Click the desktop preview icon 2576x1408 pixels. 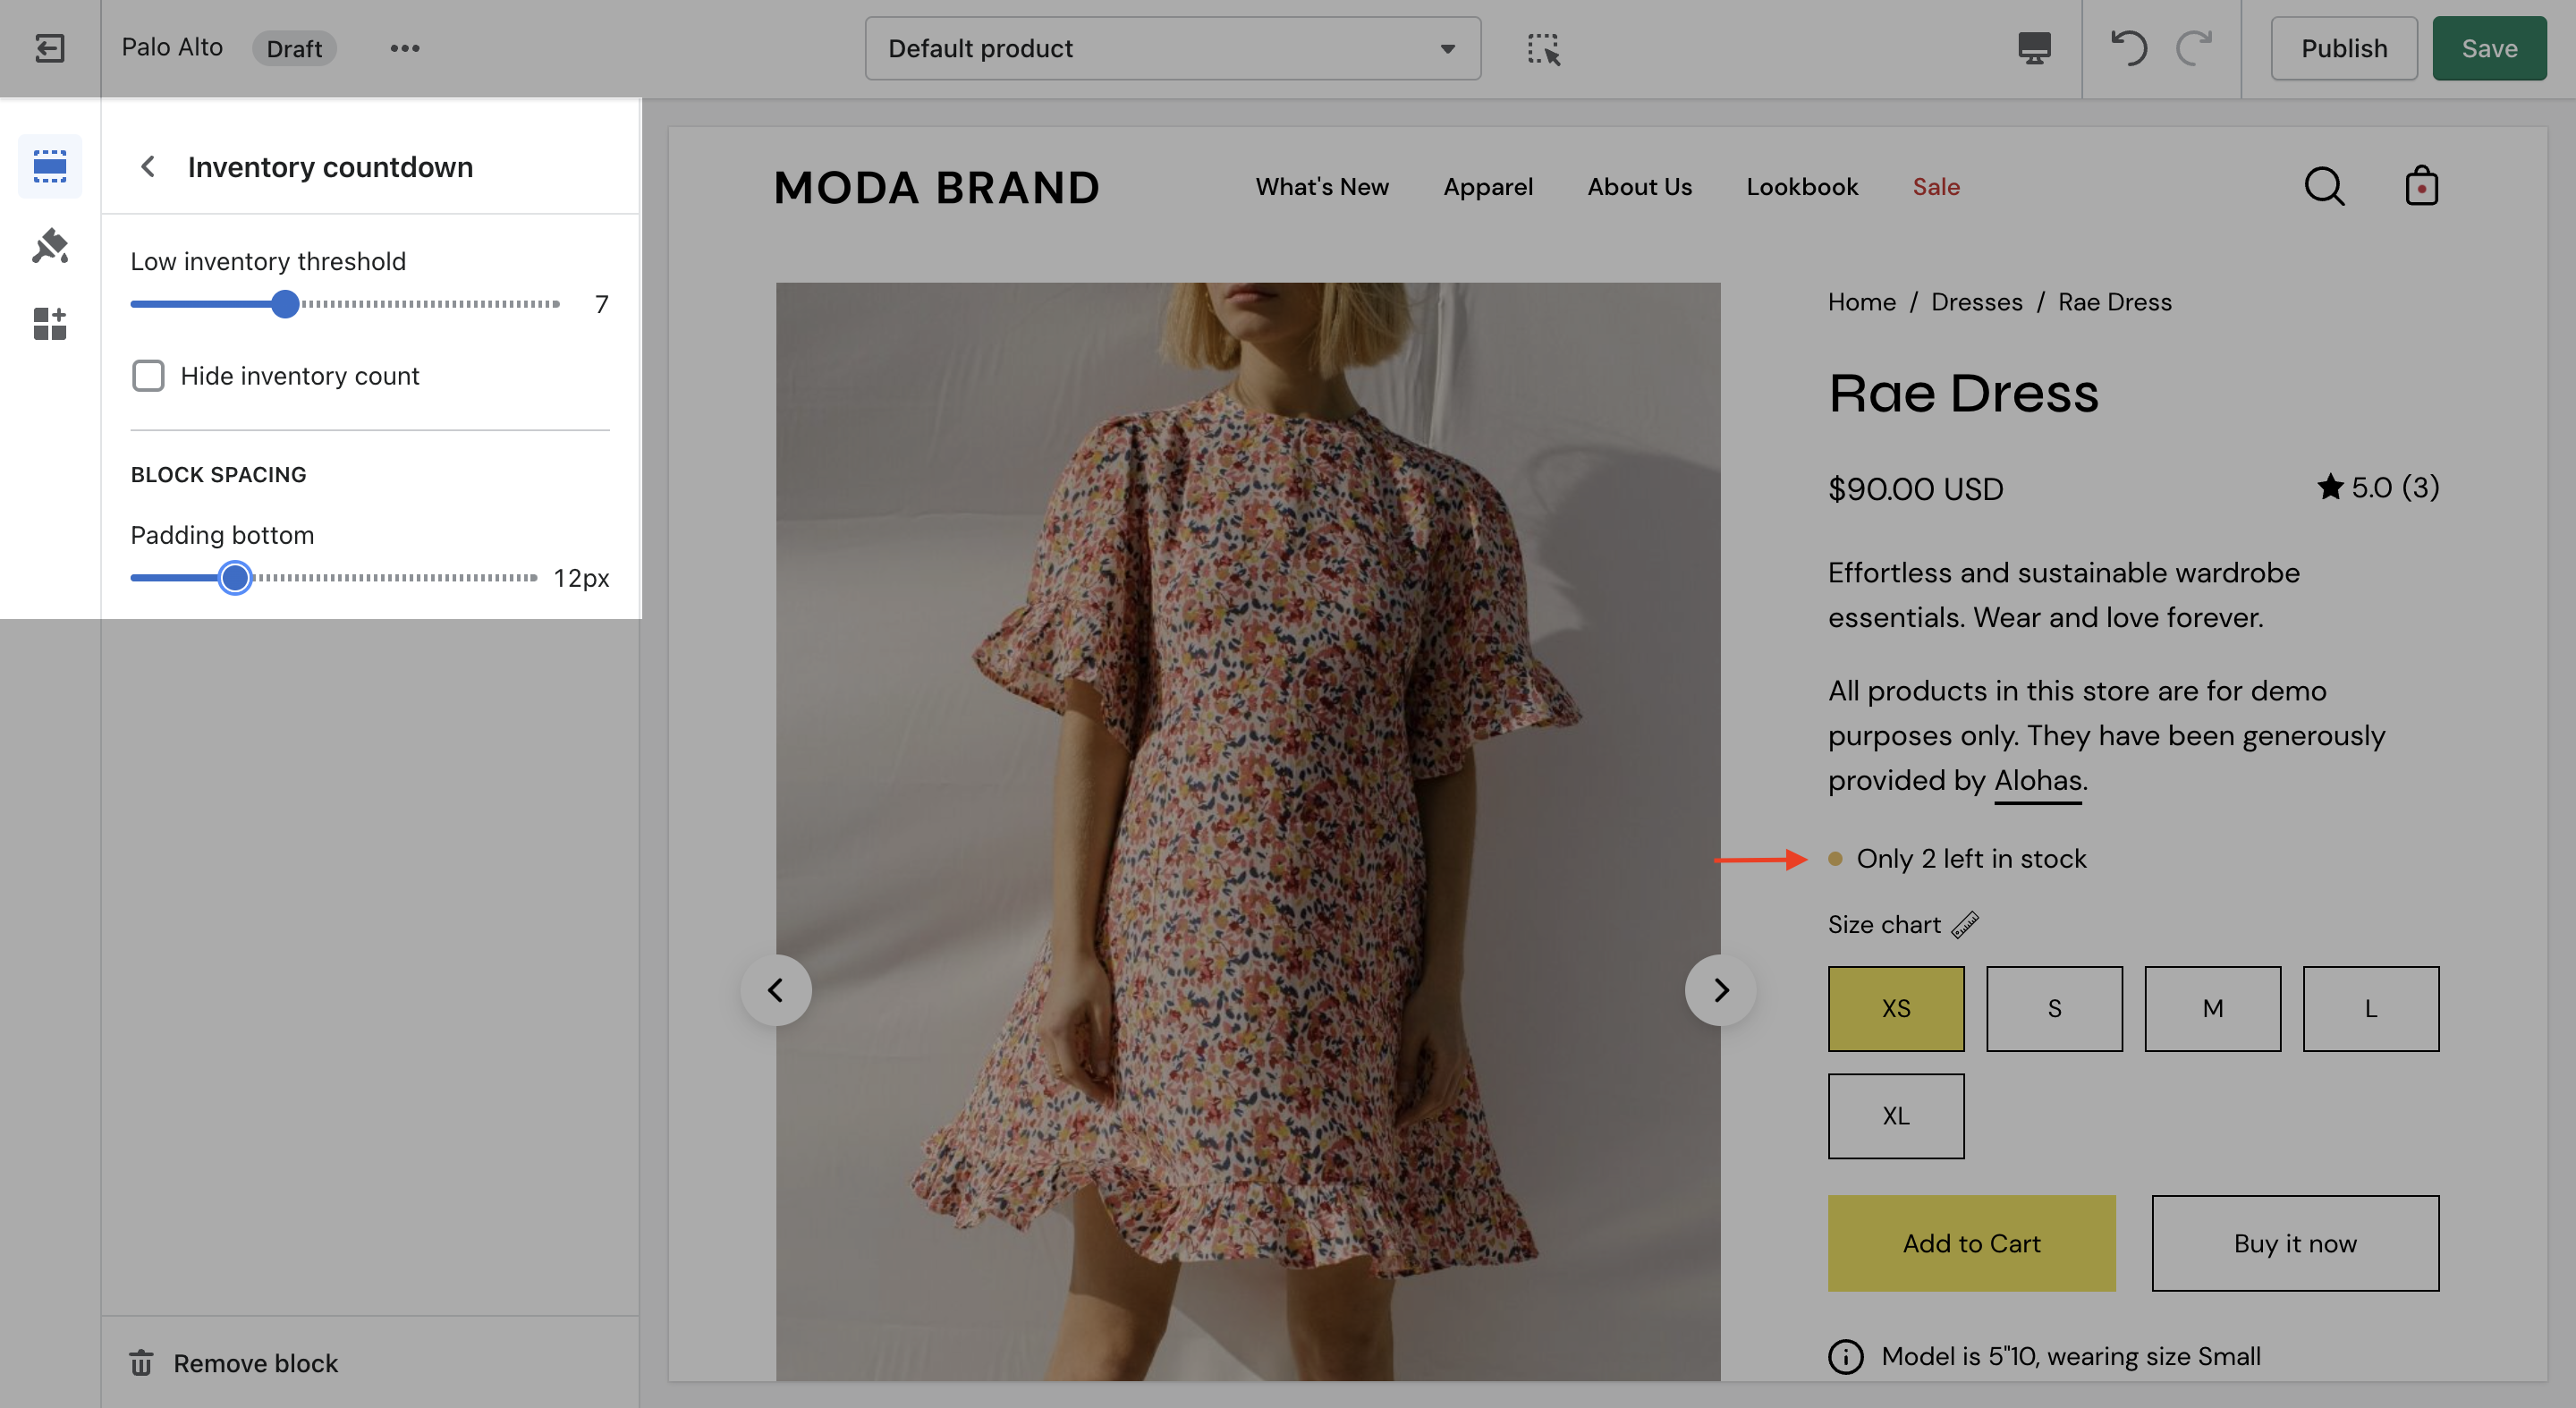(2033, 48)
